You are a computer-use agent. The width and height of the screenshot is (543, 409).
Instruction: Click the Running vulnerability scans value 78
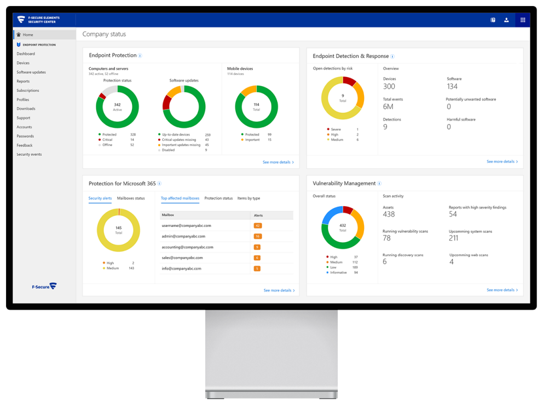coord(386,238)
